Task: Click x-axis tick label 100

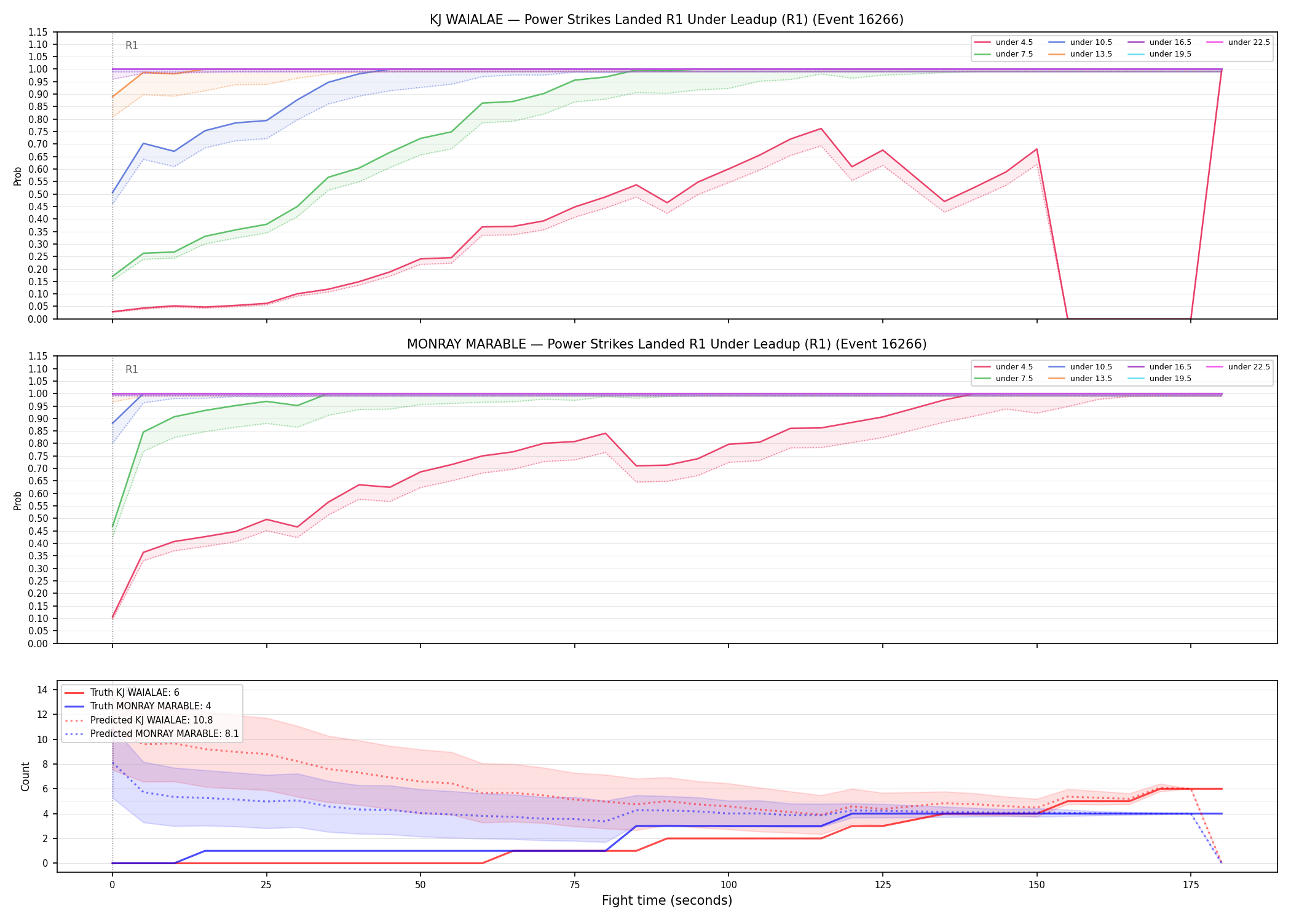Action: point(728,885)
